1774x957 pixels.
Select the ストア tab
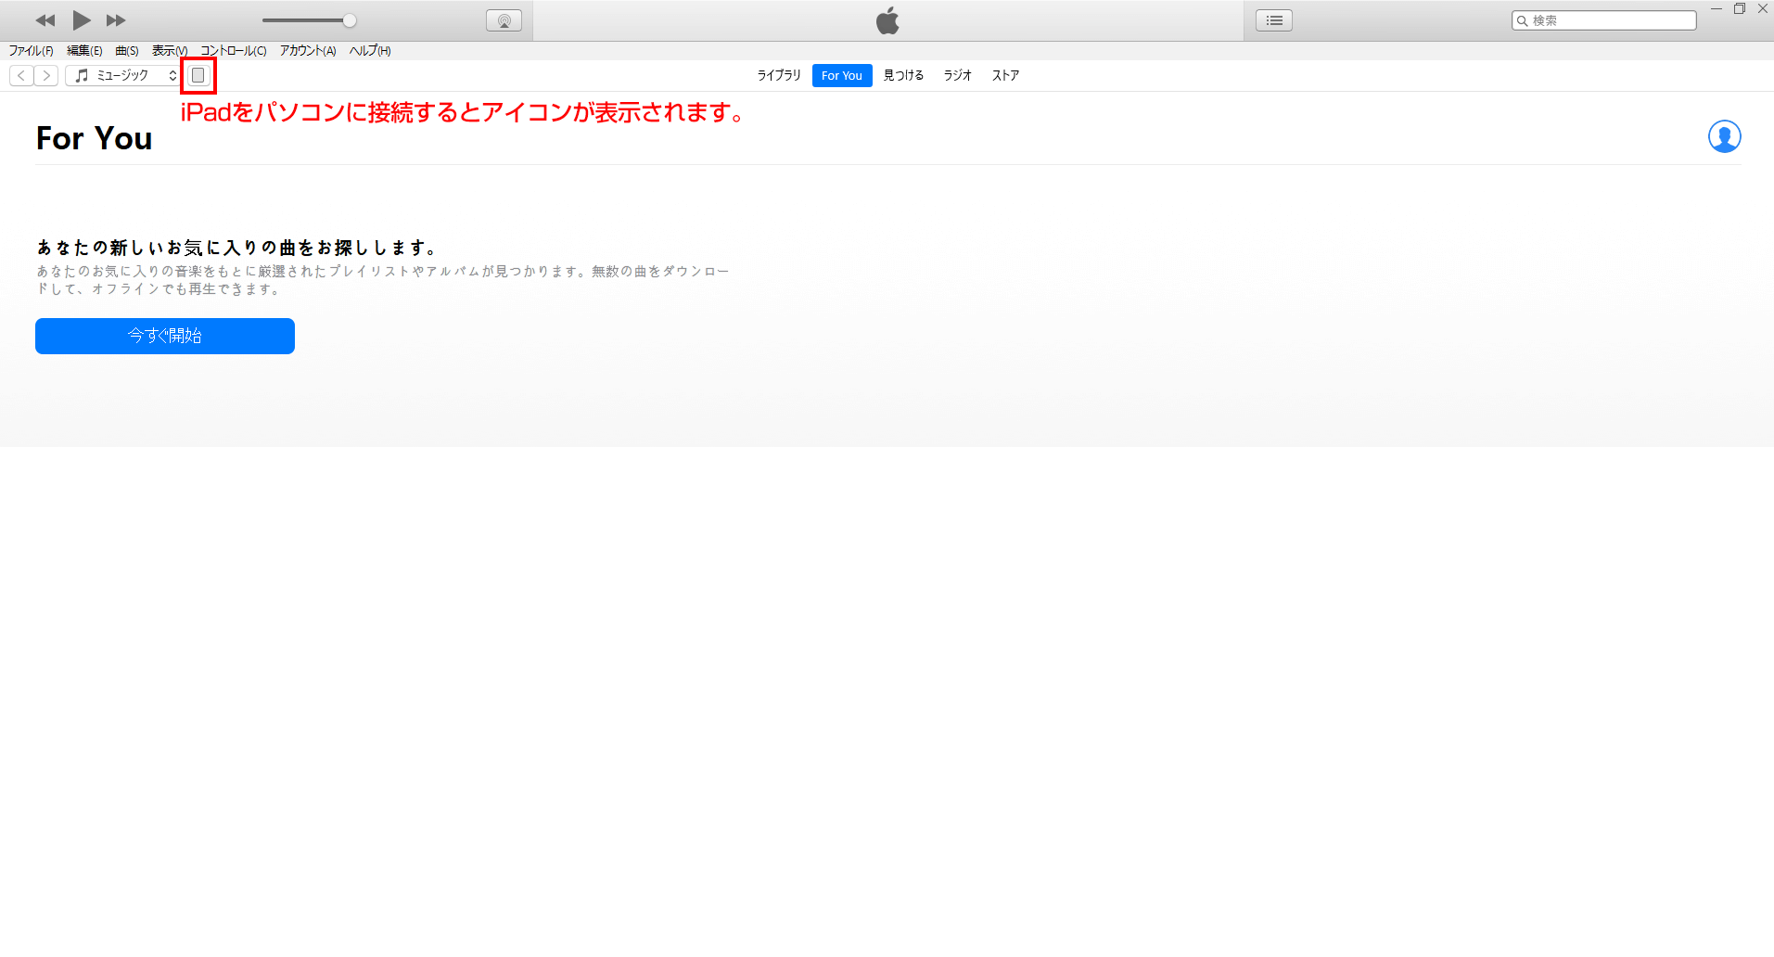(x=1005, y=75)
